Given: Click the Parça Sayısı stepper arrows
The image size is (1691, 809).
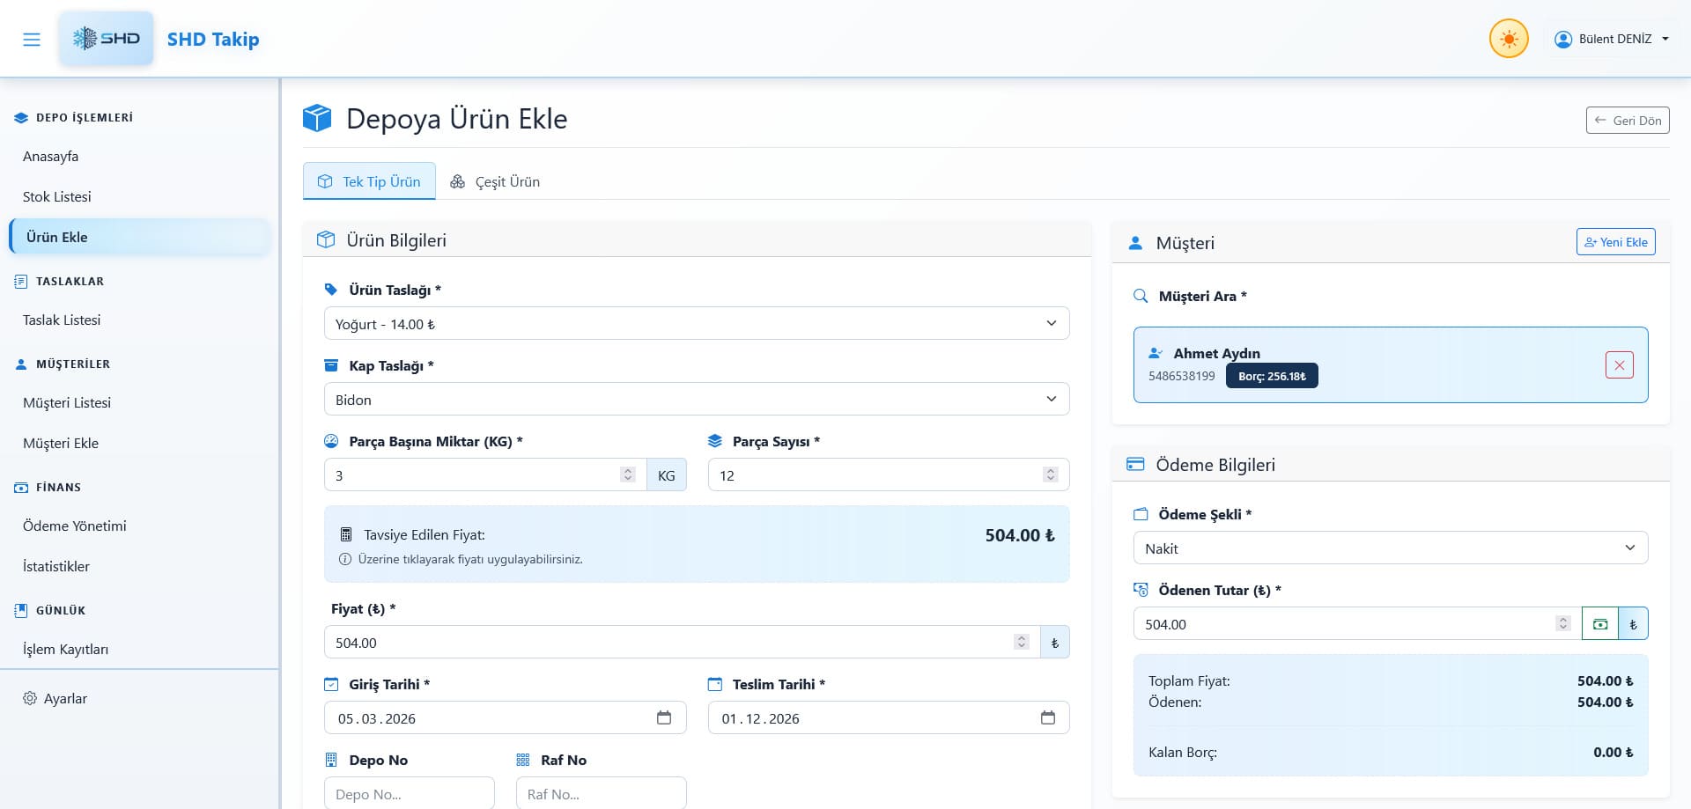Looking at the screenshot, I should click(1050, 475).
